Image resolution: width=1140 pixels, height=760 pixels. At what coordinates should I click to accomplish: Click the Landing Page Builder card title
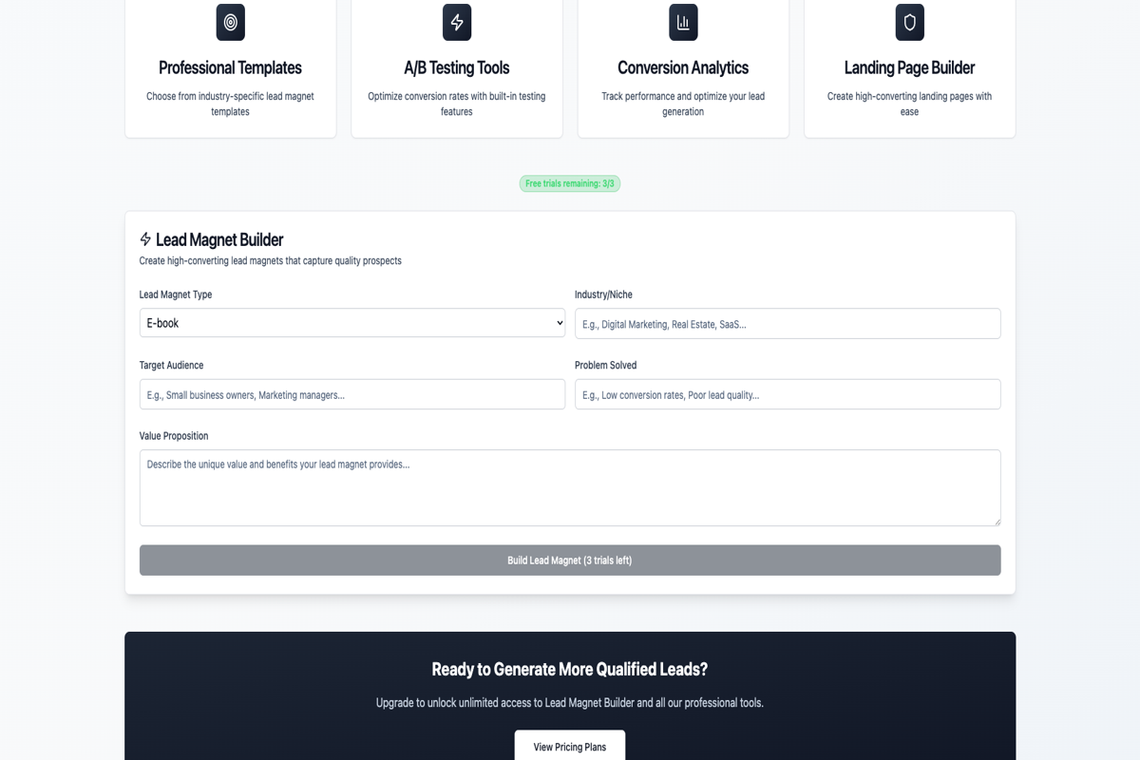pyautogui.click(x=910, y=67)
